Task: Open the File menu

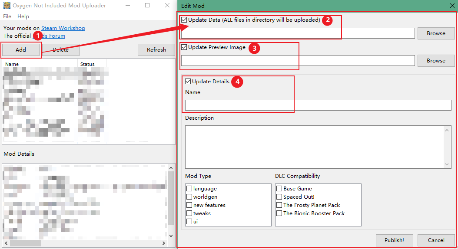Action: 7,16
